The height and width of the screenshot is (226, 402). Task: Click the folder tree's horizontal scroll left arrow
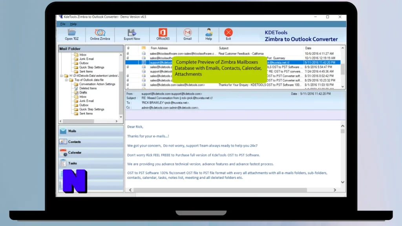(x=61, y=121)
